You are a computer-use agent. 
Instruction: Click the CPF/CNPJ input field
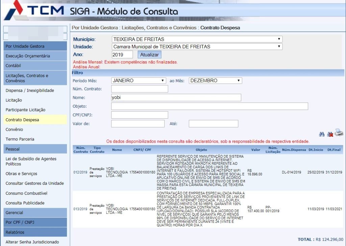pyautogui.click(x=140, y=115)
